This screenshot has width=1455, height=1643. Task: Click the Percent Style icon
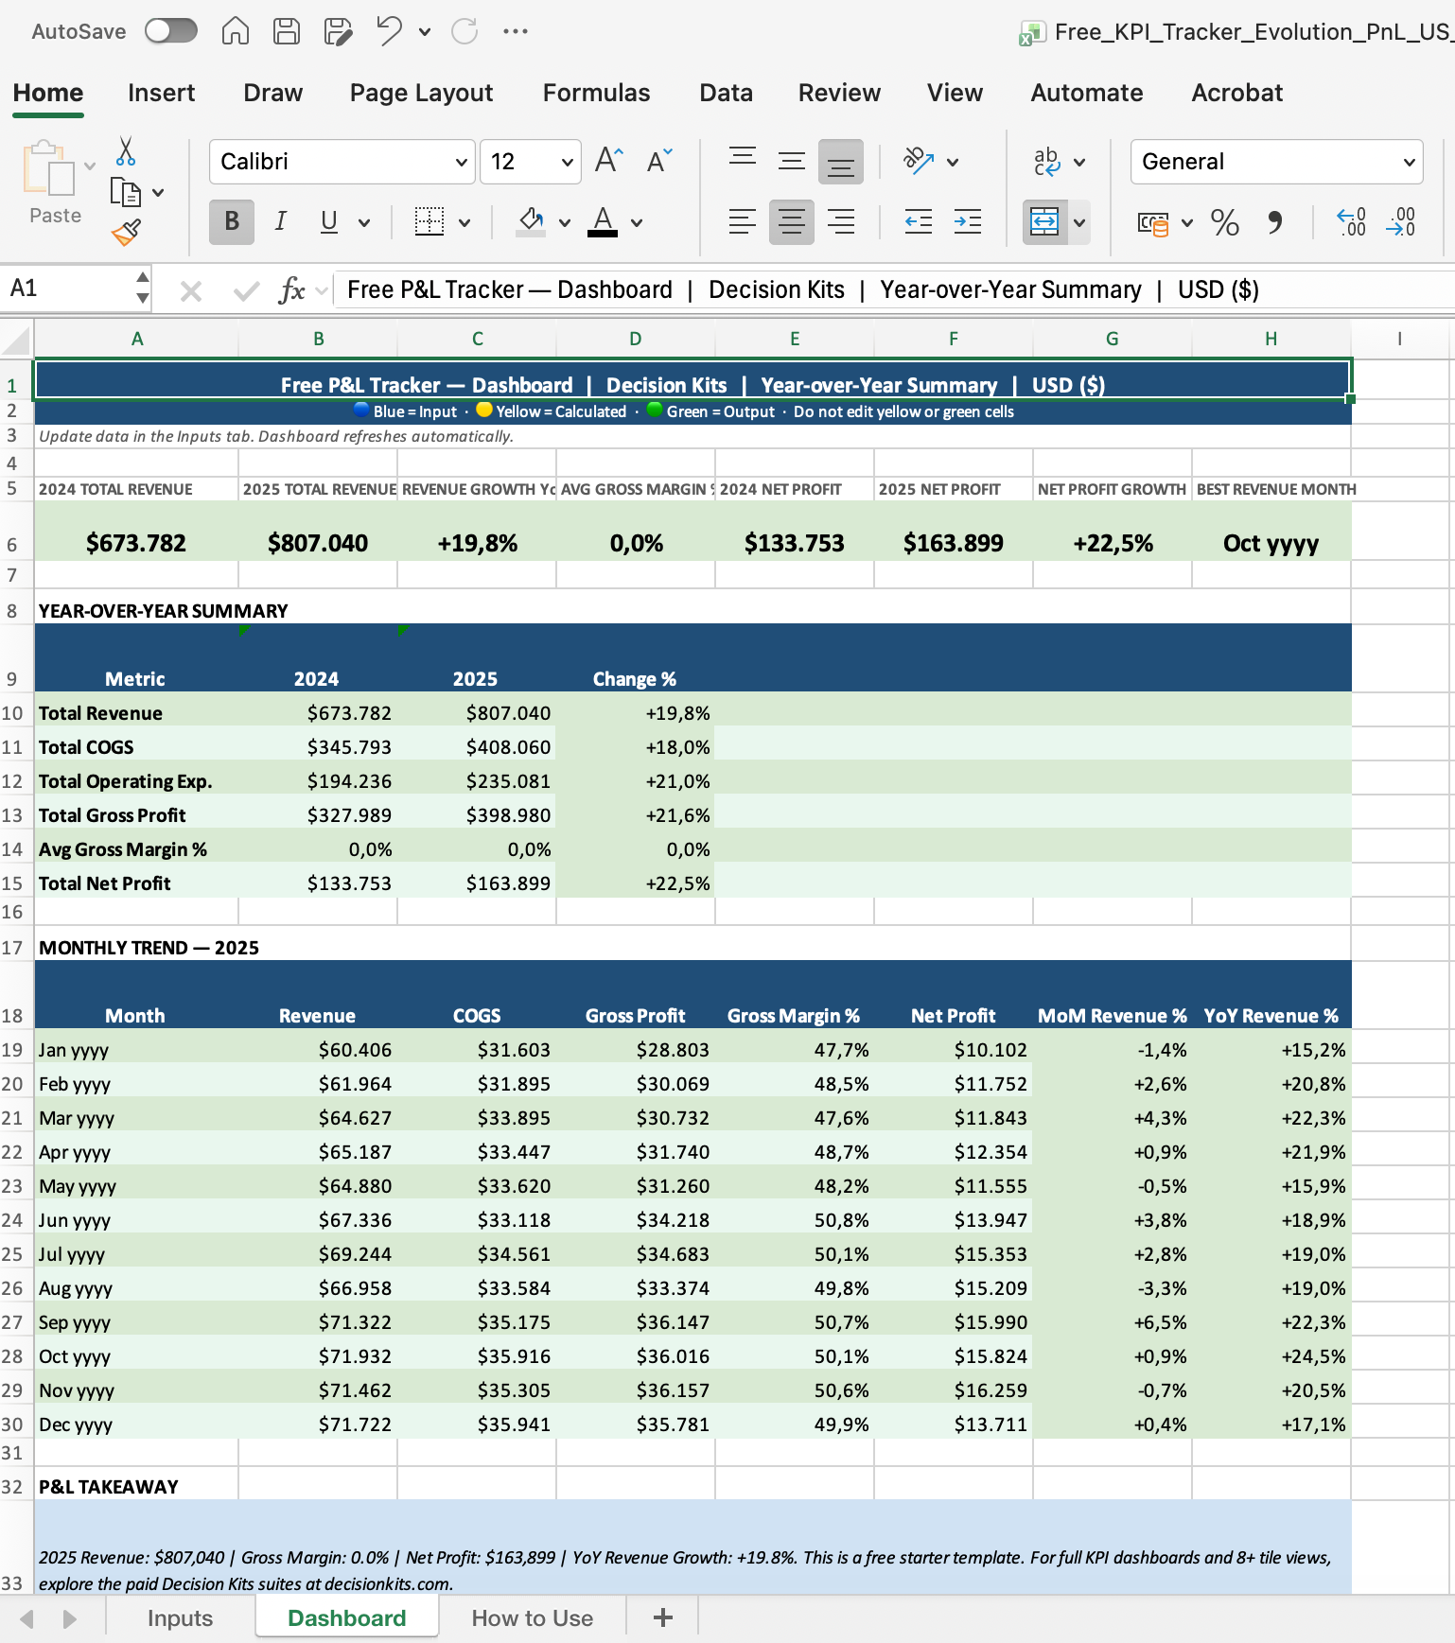1224,223
